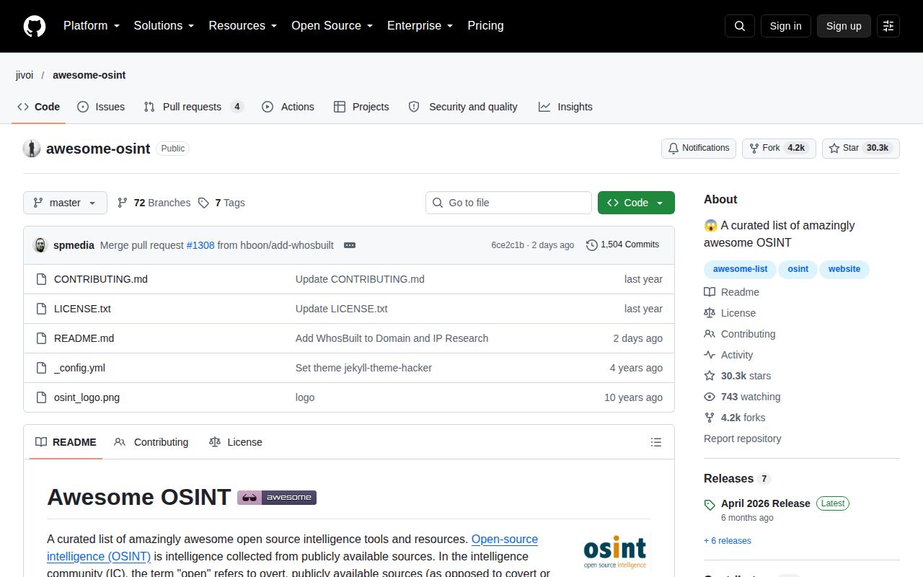The image size is (923, 577).
Task: Open commit hash 6ce2c1b
Action: tap(508, 245)
